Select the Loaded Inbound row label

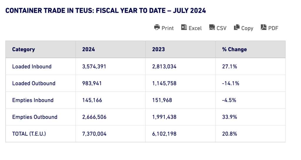32,66
